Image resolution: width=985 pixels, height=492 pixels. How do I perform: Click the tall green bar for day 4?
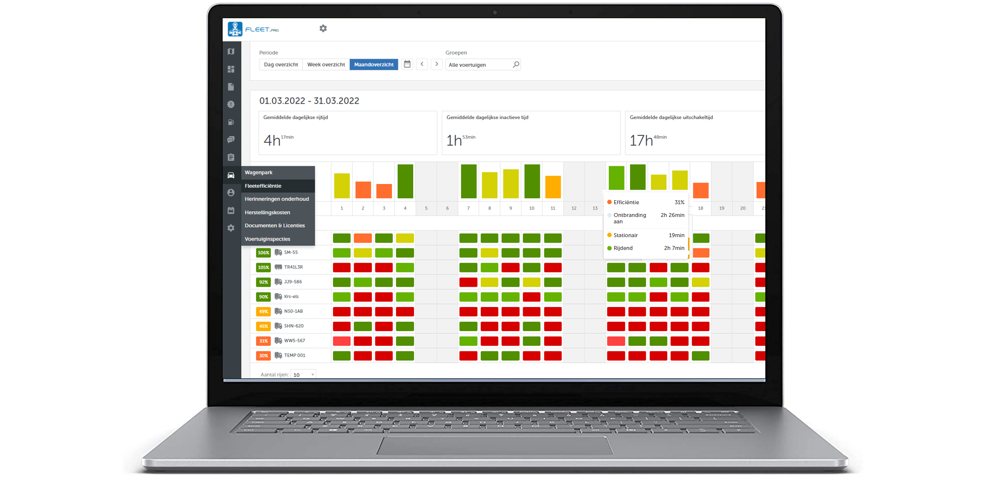[405, 181]
